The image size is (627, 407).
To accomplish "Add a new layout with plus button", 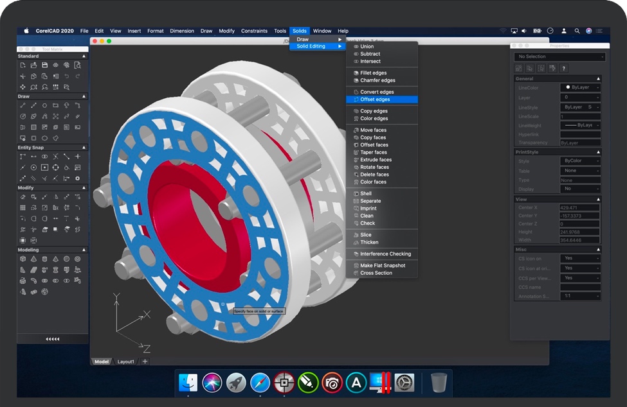I will pyautogui.click(x=145, y=361).
